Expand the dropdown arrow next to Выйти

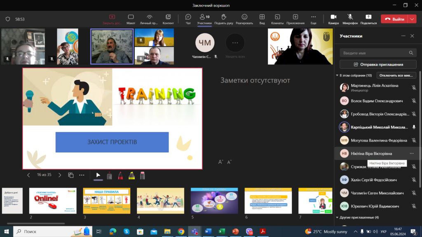click(x=413, y=19)
